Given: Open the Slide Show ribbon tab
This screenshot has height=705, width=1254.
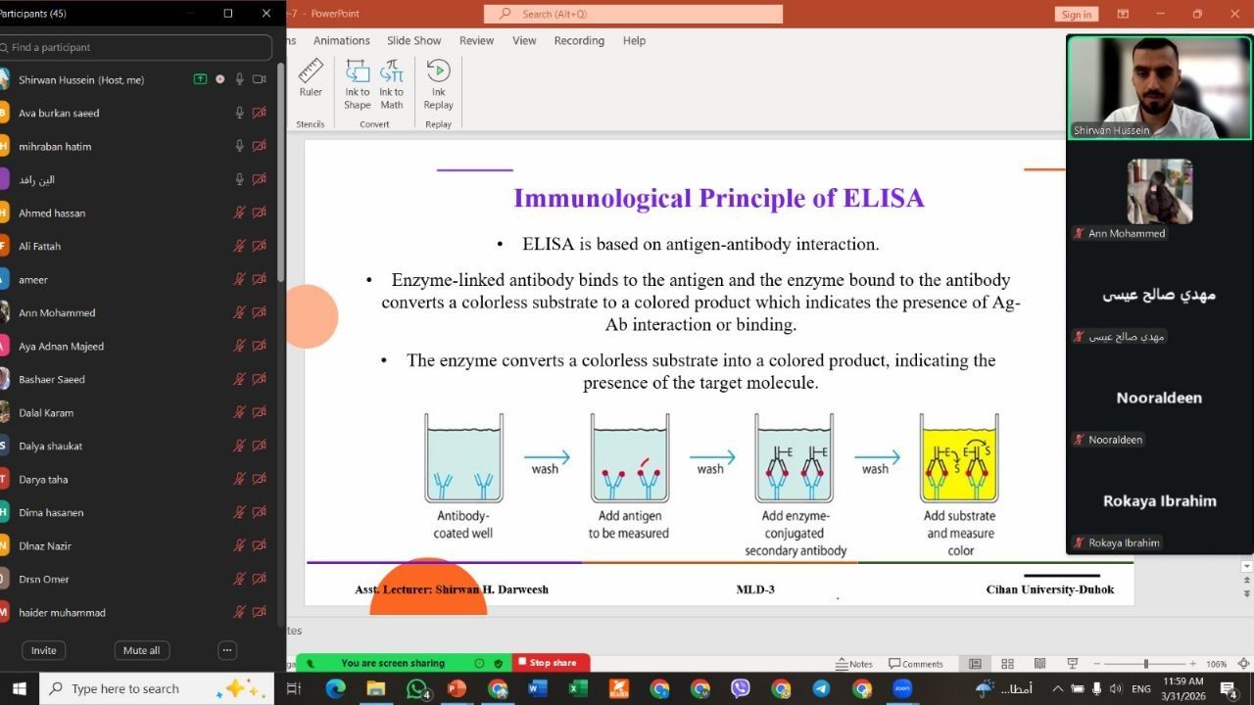Looking at the screenshot, I should point(413,41).
